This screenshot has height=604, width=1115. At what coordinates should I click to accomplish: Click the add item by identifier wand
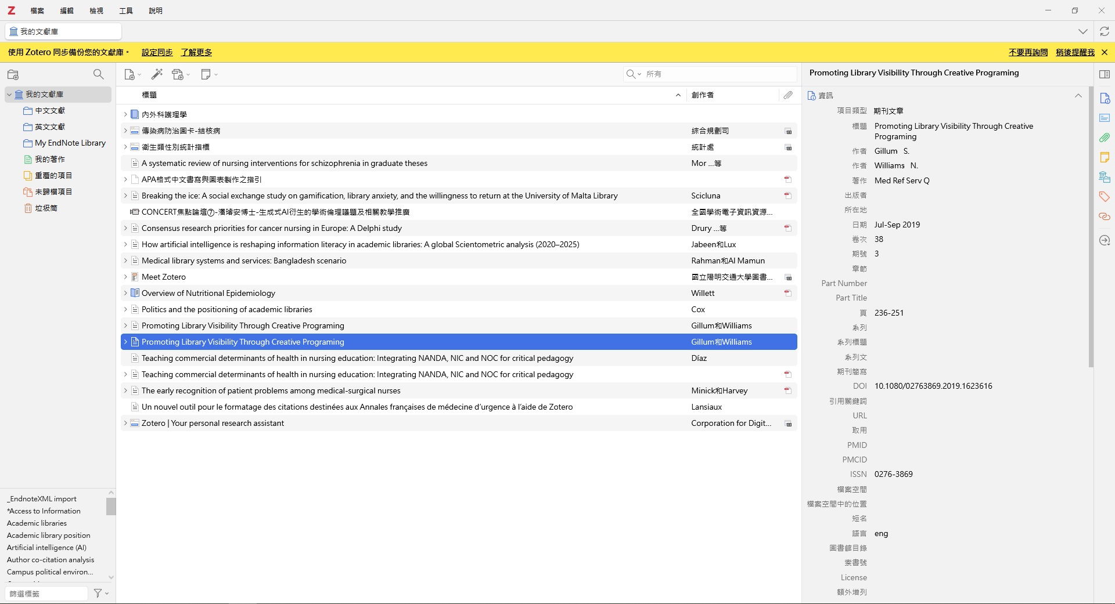157,74
